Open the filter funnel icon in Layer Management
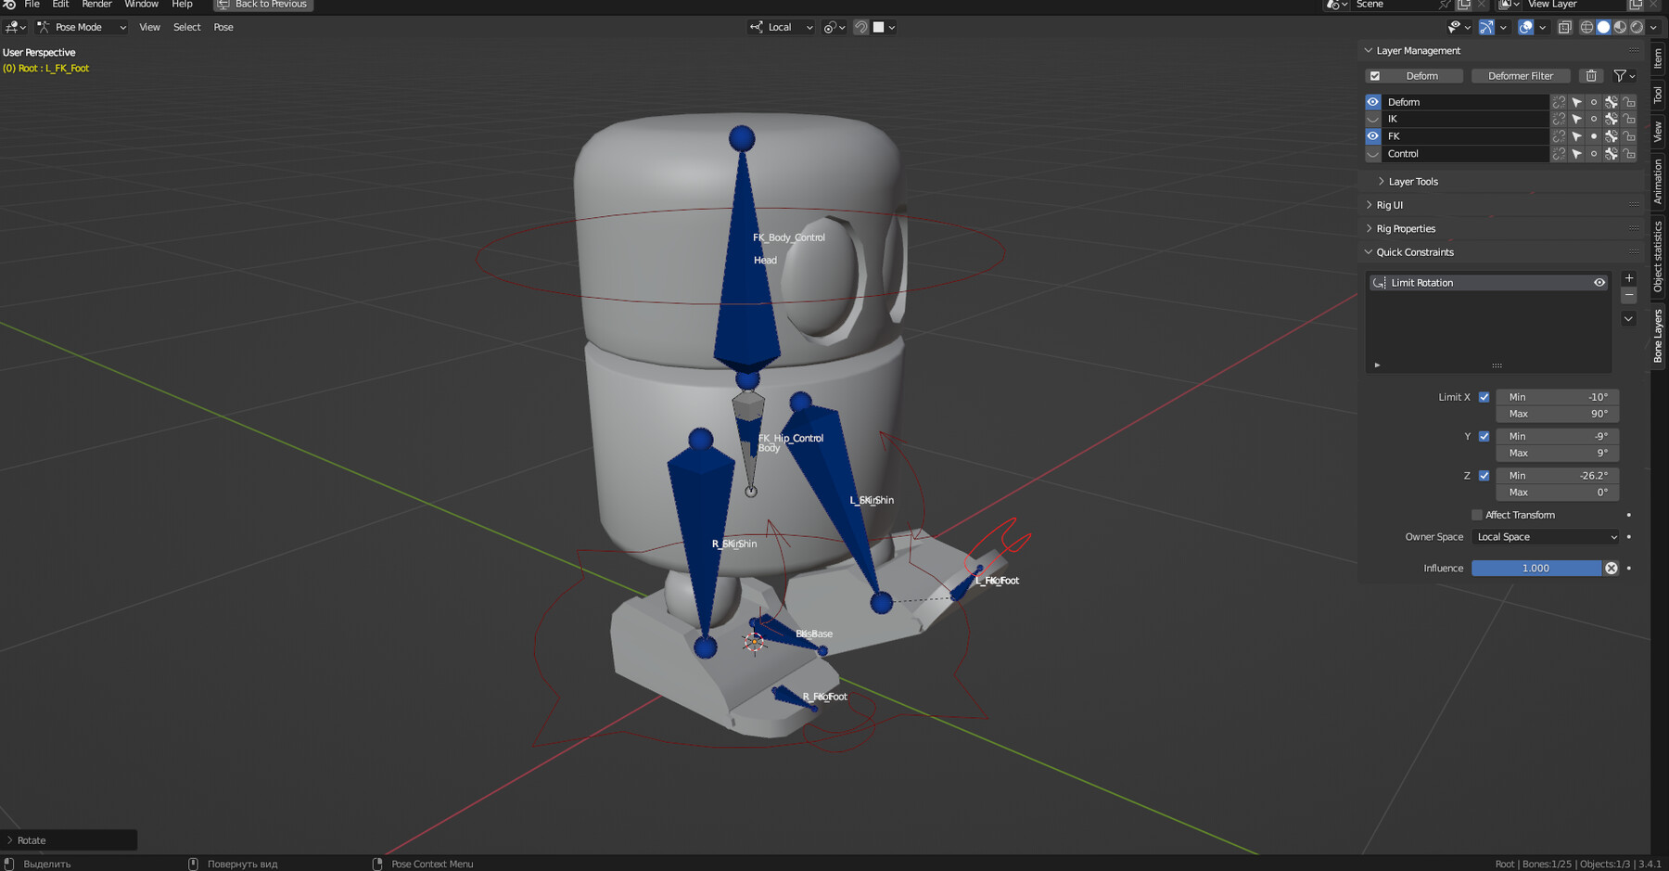The height and width of the screenshot is (871, 1669). [x=1621, y=75]
